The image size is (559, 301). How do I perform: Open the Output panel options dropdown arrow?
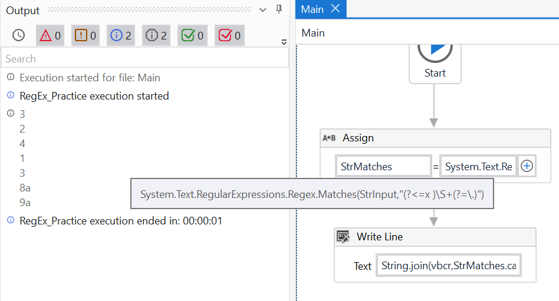[x=264, y=10]
